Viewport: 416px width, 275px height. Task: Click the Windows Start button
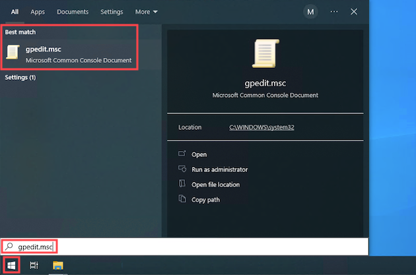10,265
